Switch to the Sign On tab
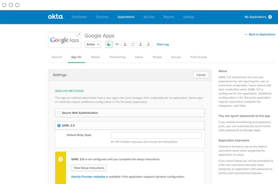 (76, 57)
